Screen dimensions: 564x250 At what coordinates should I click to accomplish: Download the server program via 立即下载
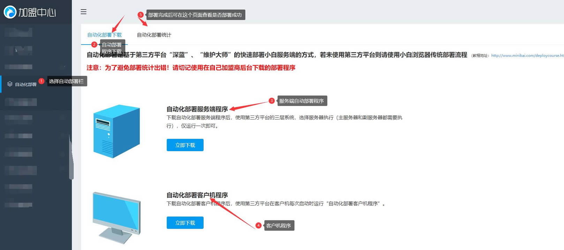click(x=185, y=145)
